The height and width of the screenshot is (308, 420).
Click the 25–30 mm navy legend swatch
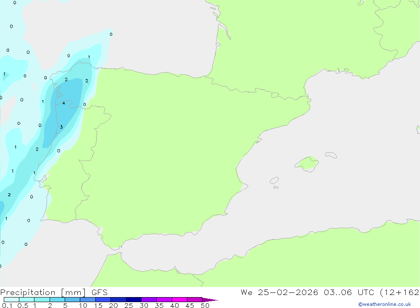pos(134,300)
